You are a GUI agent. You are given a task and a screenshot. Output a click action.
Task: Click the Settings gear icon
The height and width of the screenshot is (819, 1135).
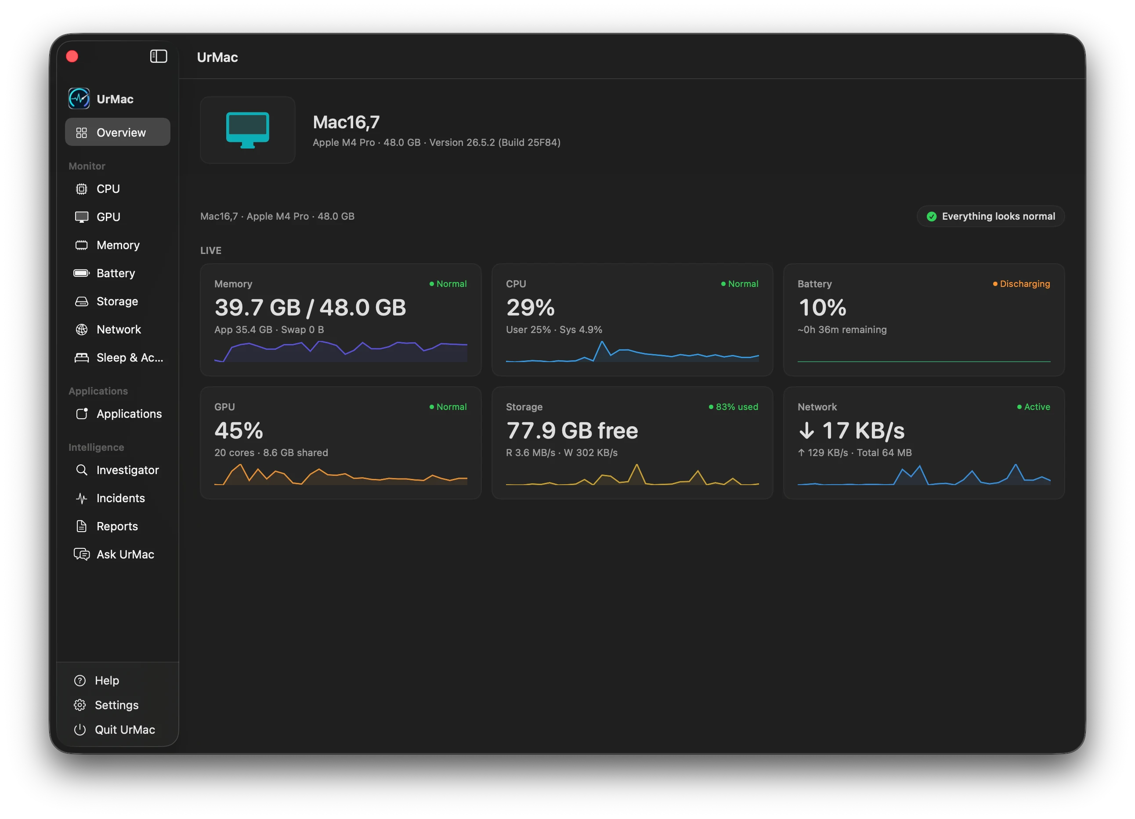coord(80,705)
